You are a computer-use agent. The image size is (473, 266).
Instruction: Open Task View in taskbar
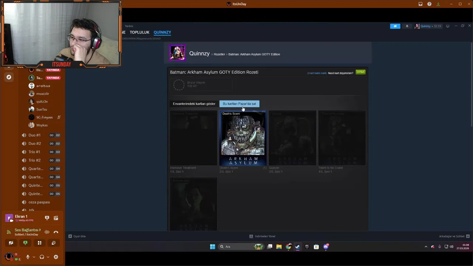(x=270, y=246)
